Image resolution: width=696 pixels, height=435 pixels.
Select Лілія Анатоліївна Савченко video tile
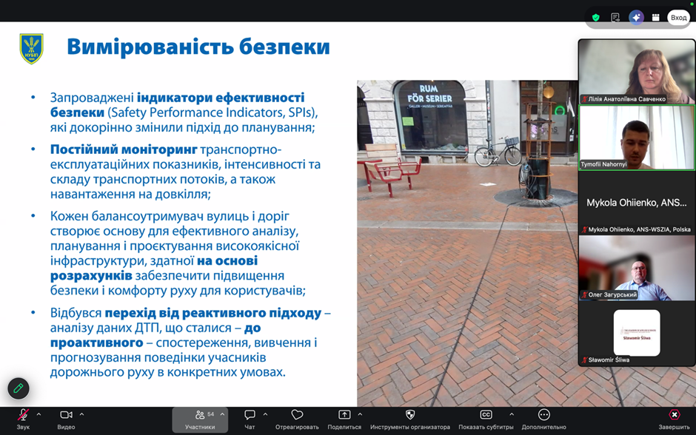click(637, 72)
